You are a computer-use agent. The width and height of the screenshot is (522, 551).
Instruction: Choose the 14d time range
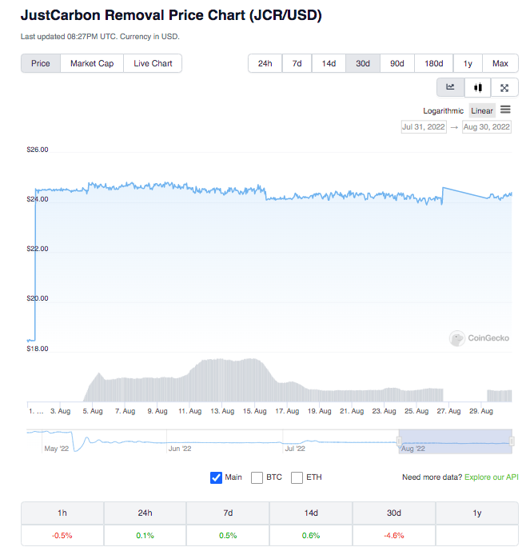coord(329,63)
